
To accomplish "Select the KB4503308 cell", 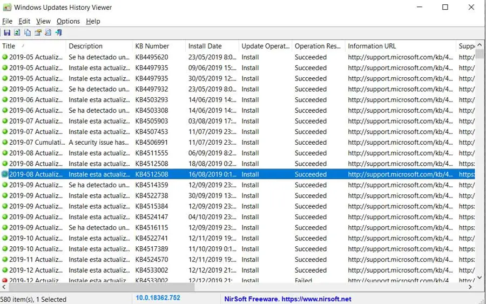I will click(152, 110).
